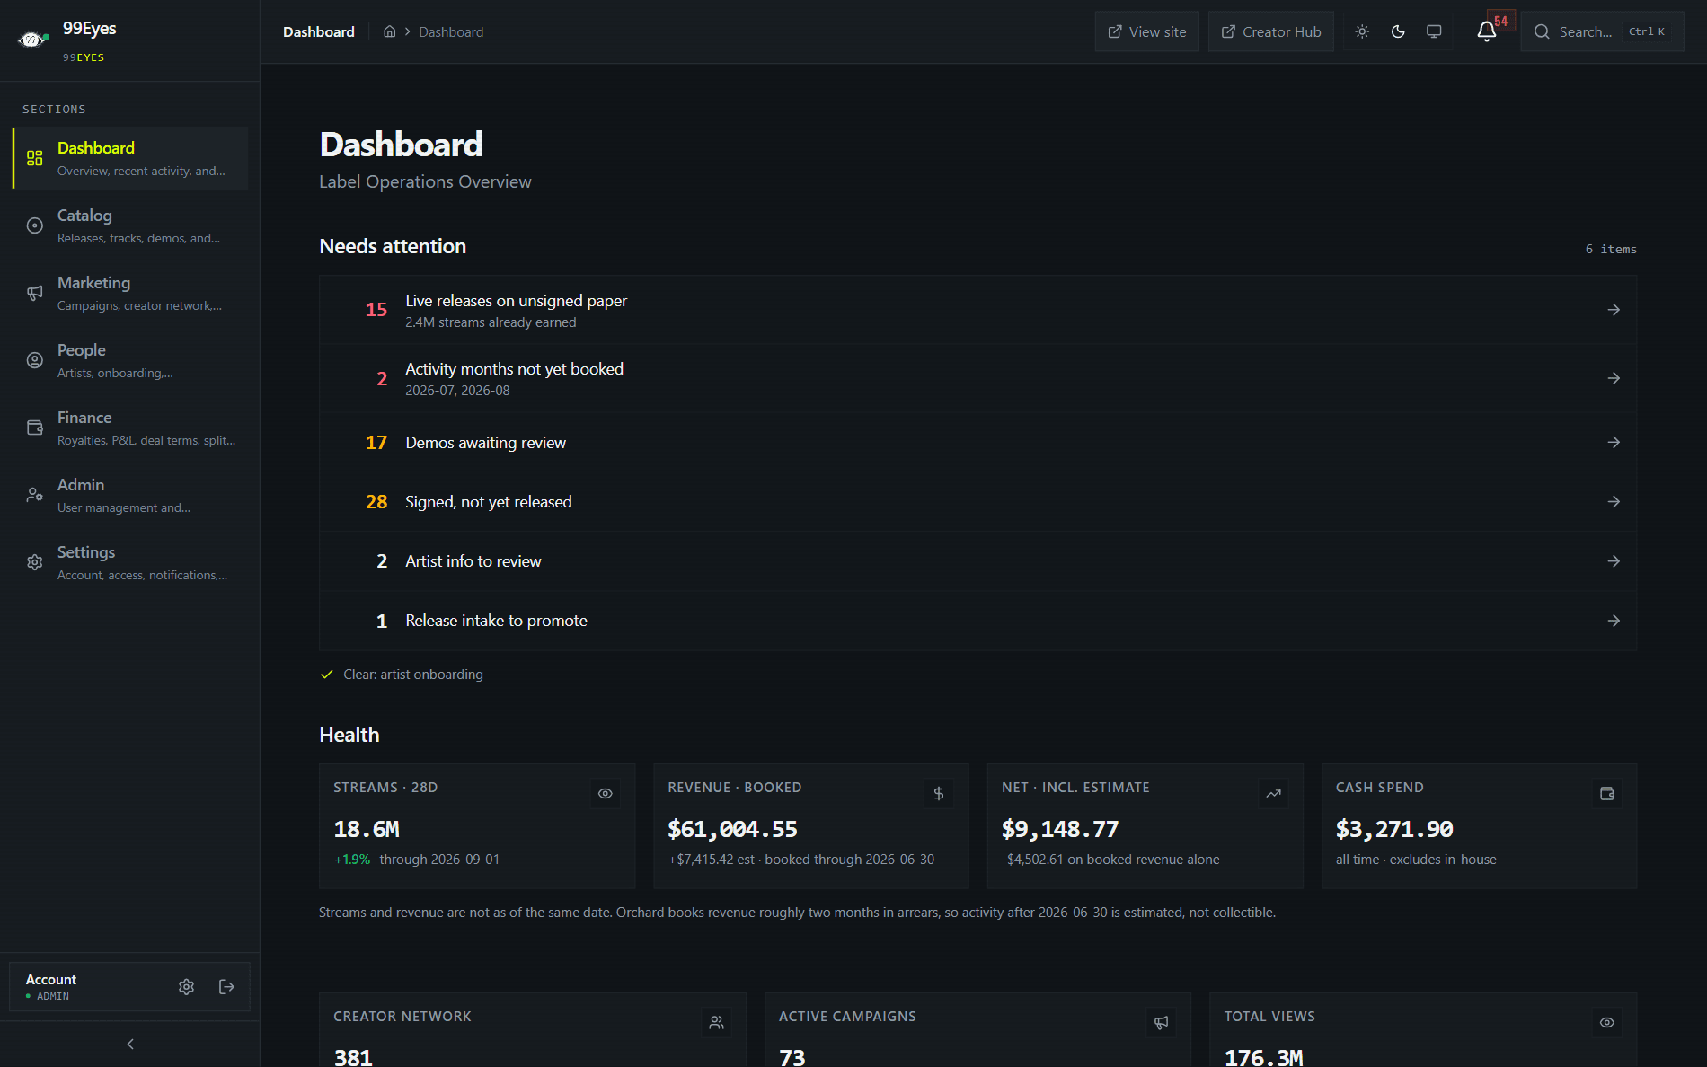This screenshot has width=1707, height=1067.
Task: Click trend icon on Net Incl. Estimate card
Action: click(x=1273, y=793)
